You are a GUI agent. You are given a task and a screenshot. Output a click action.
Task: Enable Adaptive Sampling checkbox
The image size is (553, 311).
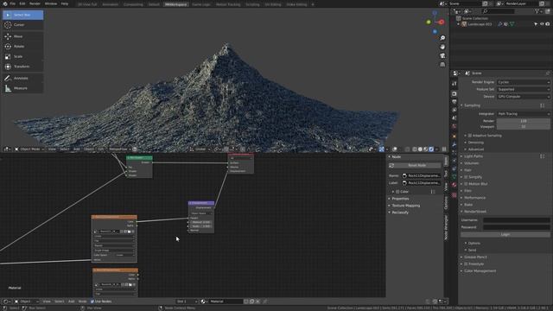click(470, 136)
